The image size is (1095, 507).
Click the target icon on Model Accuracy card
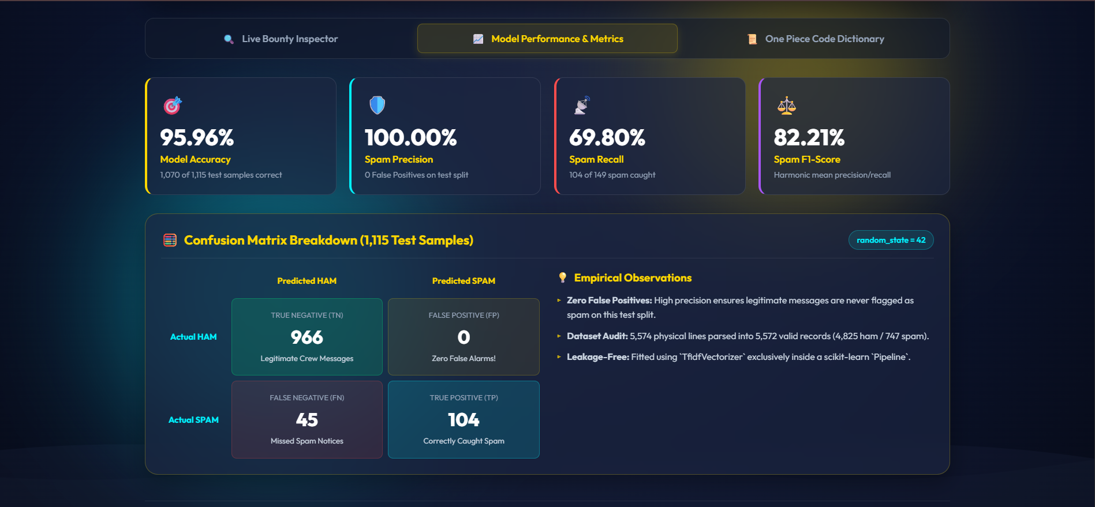[x=173, y=106]
